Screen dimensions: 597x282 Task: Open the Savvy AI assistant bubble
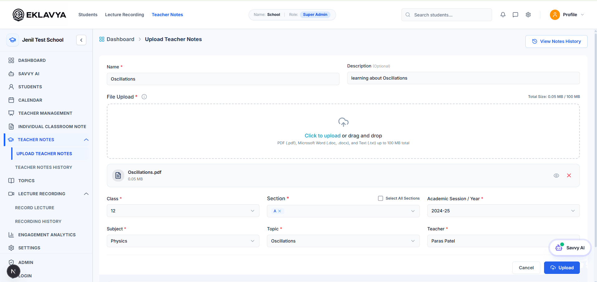pos(570,247)
